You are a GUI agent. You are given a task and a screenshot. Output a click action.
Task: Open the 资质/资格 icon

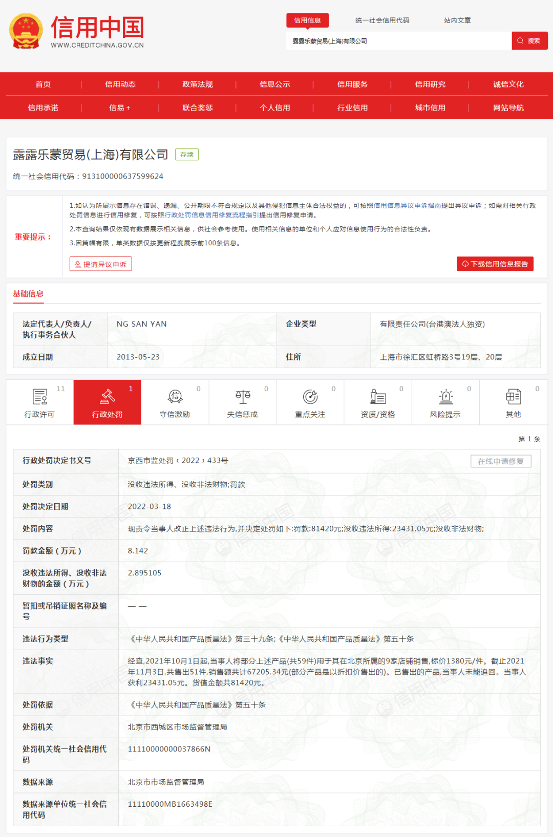point(378,397)
